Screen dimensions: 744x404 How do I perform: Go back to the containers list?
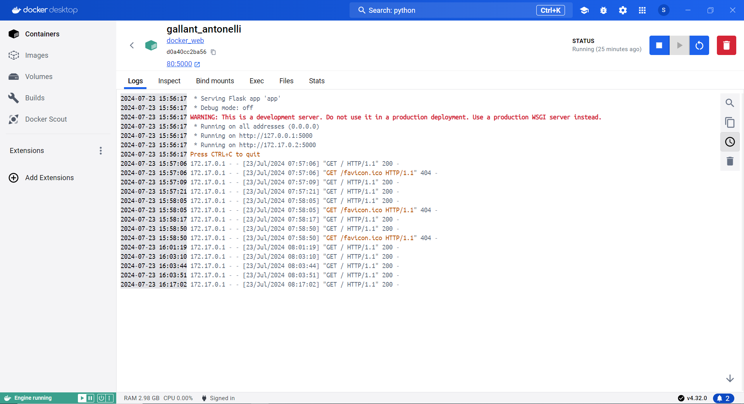click(132, 45)
